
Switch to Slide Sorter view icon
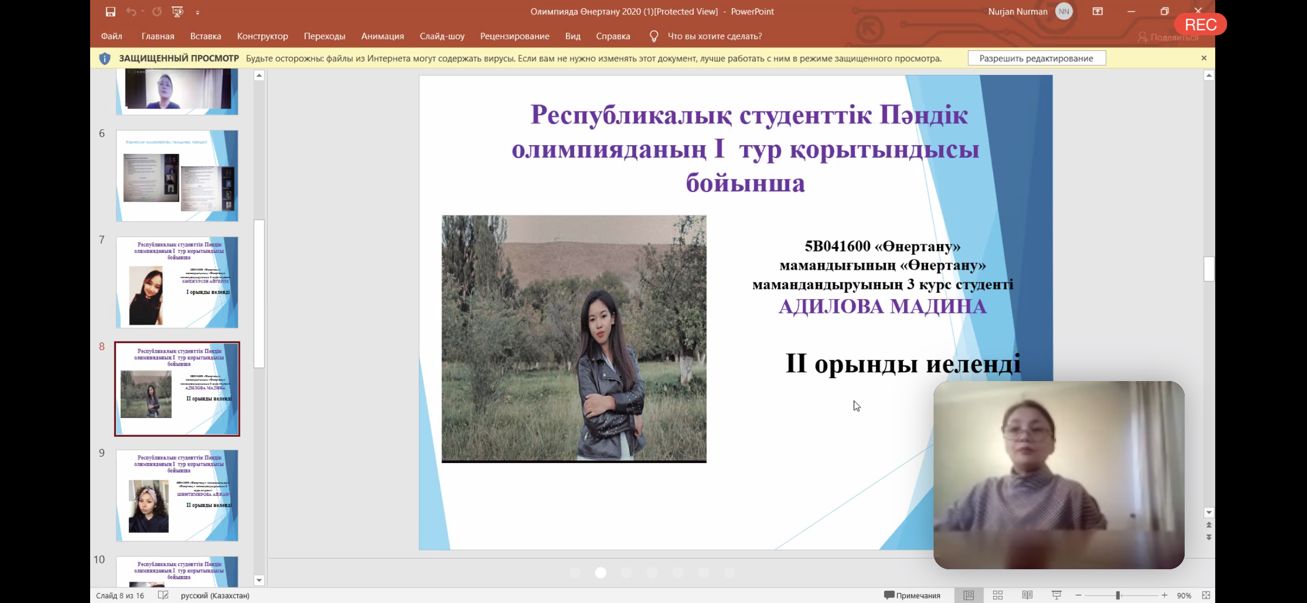pos(998,595)
